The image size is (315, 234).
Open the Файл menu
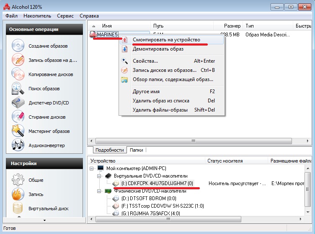tap(11, 16)
